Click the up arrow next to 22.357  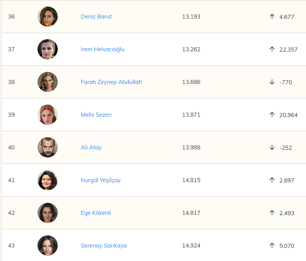point(272,49)
